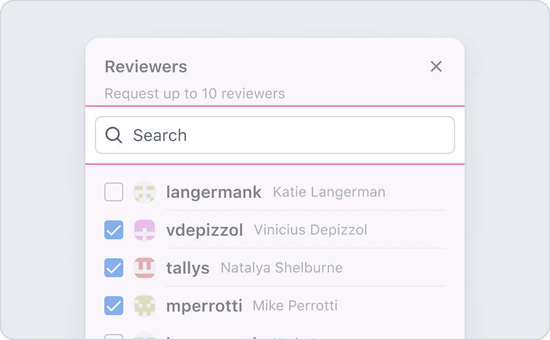This screenshot has height=340, width=550.
Task: Uncheck the vdepizzol reviewer checkbox
Action: click(x=114, y=230)
